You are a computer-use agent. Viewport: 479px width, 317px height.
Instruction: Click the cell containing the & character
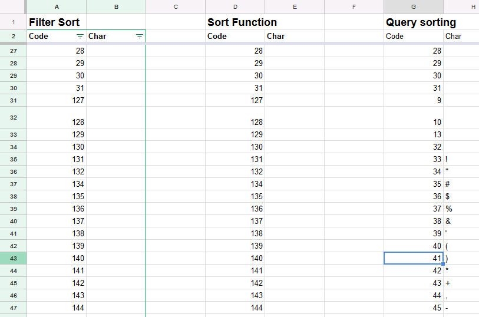[x=461, y=221]
